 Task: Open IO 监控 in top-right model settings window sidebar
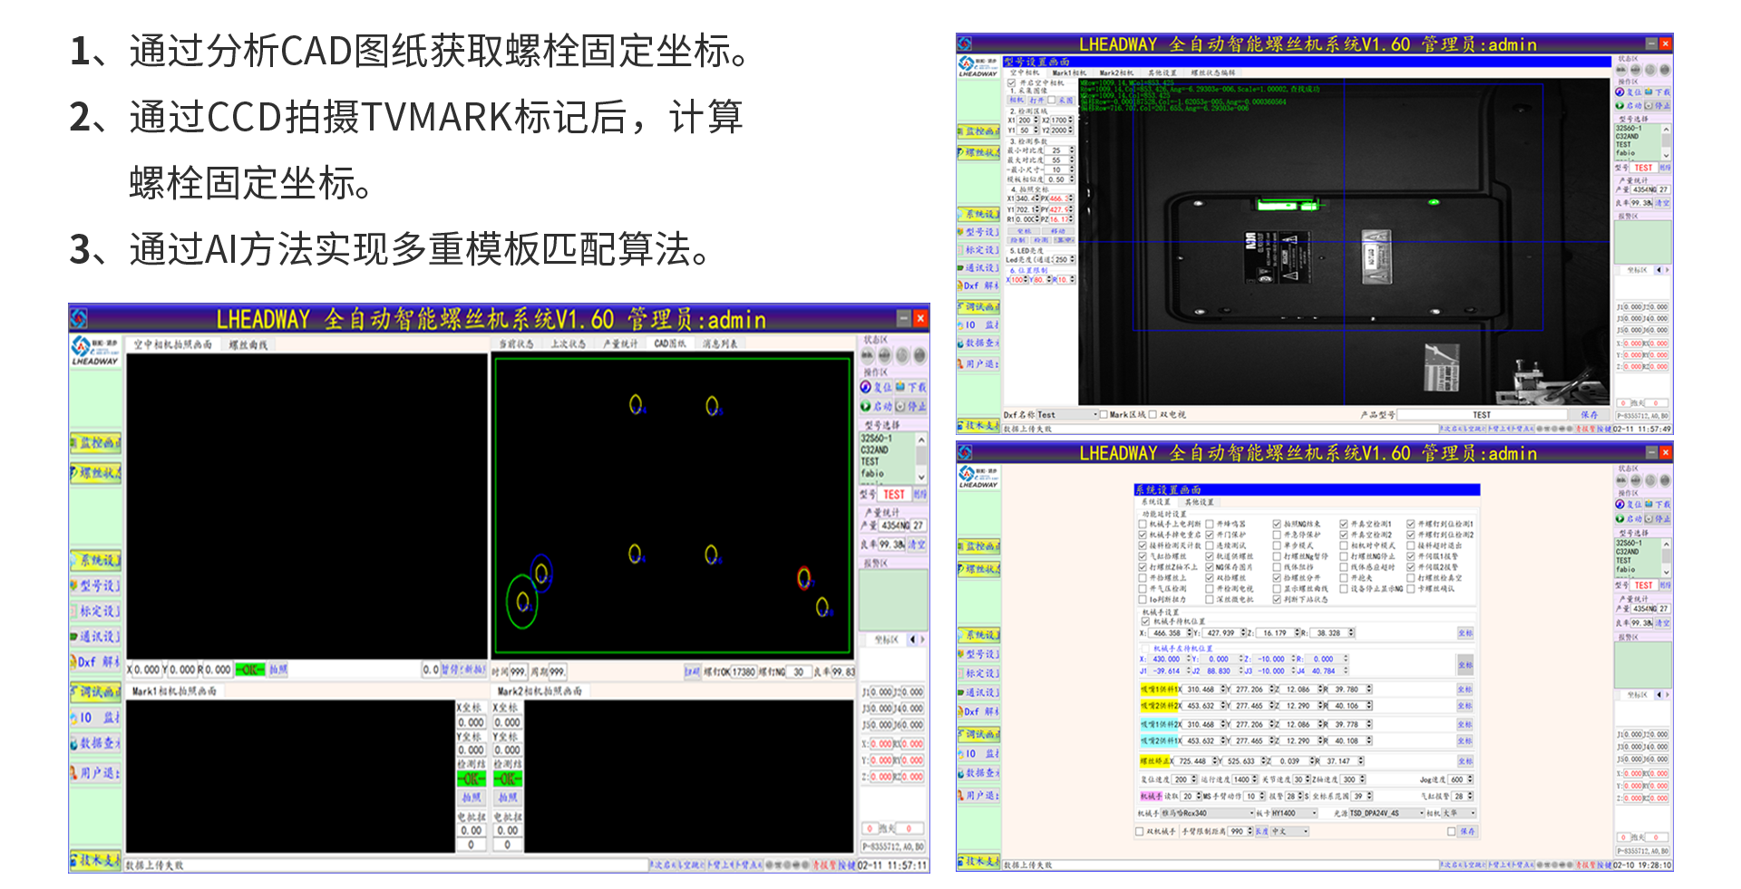[979, 324]
